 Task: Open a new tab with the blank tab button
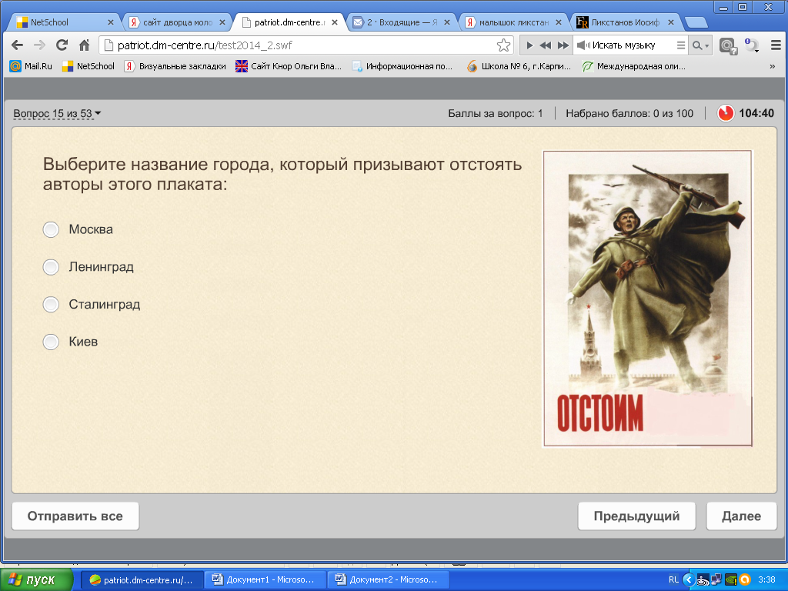tap(696, 22)
